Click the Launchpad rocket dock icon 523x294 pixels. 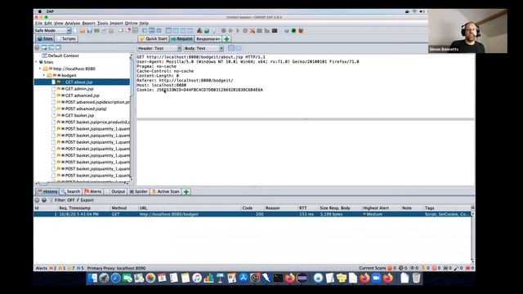click(x=104, y=278)
